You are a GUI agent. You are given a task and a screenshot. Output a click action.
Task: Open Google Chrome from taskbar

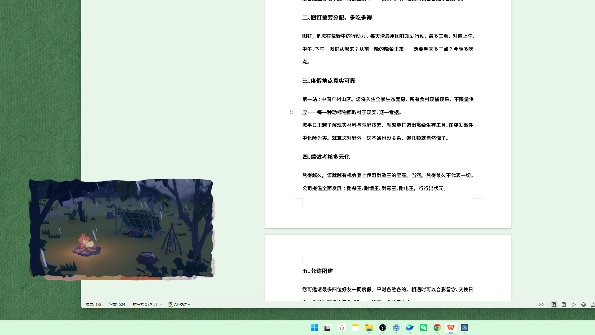[x=437, y=328]
